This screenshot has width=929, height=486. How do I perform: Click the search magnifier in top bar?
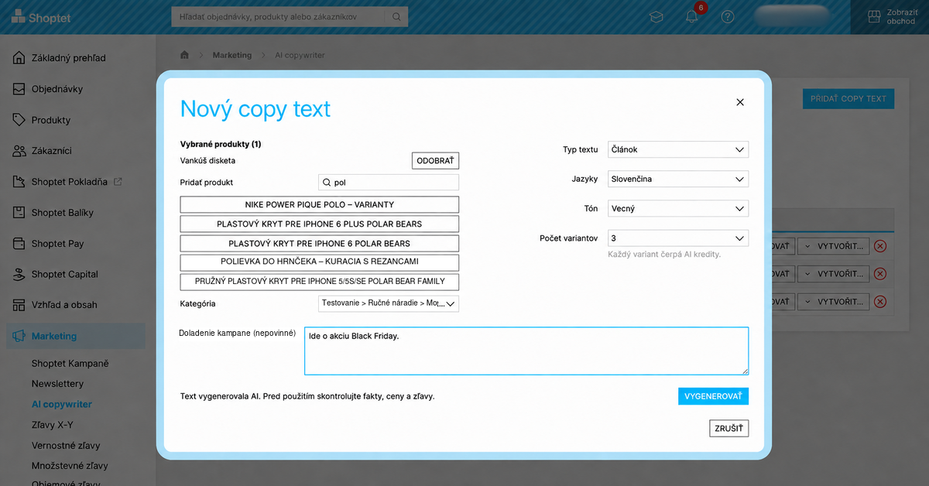pos(396,16)
